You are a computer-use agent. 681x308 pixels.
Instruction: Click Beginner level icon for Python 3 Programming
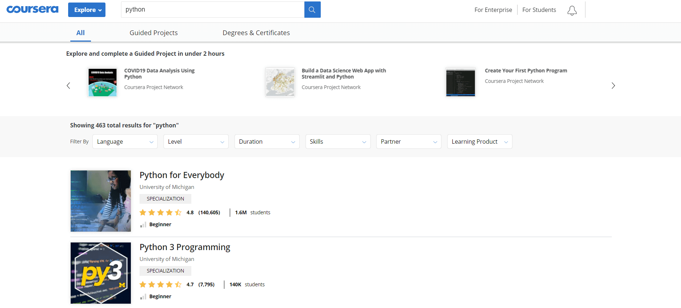[143, 297]
